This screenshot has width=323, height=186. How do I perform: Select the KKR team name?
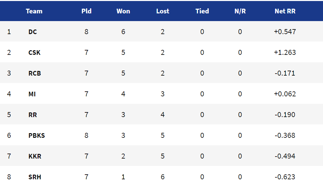coord(35,156)
